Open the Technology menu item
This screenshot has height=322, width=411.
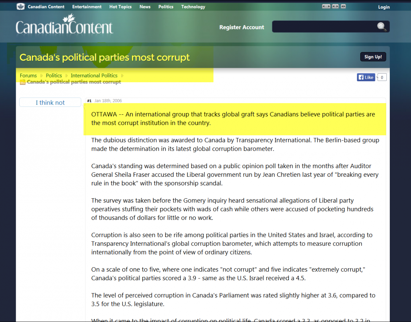(x=193, y=6)
